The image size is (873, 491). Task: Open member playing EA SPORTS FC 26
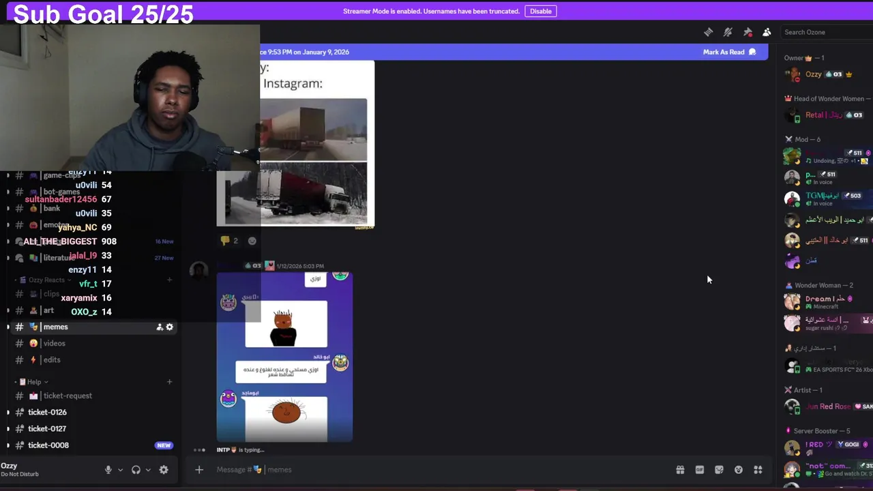pos(827,366)
